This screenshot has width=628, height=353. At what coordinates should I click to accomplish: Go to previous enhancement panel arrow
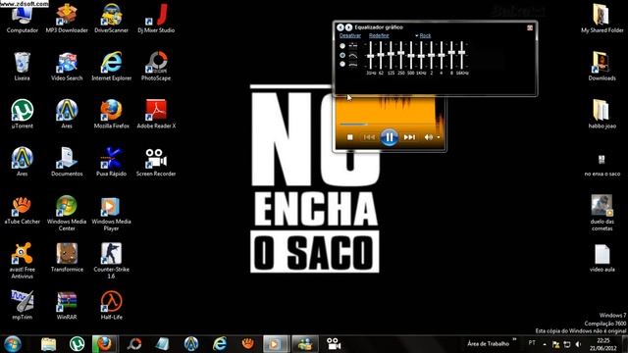point(340,27)
